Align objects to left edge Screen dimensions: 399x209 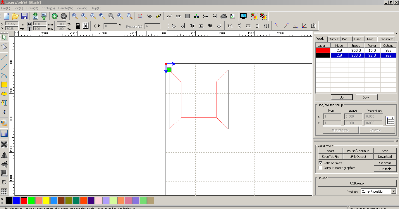(174, 26)
